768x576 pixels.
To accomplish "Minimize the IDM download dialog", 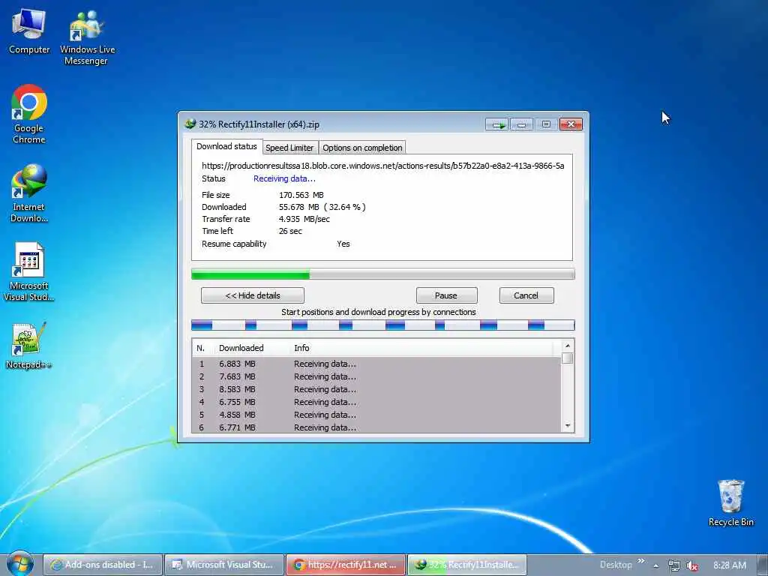I will [522, 124].
